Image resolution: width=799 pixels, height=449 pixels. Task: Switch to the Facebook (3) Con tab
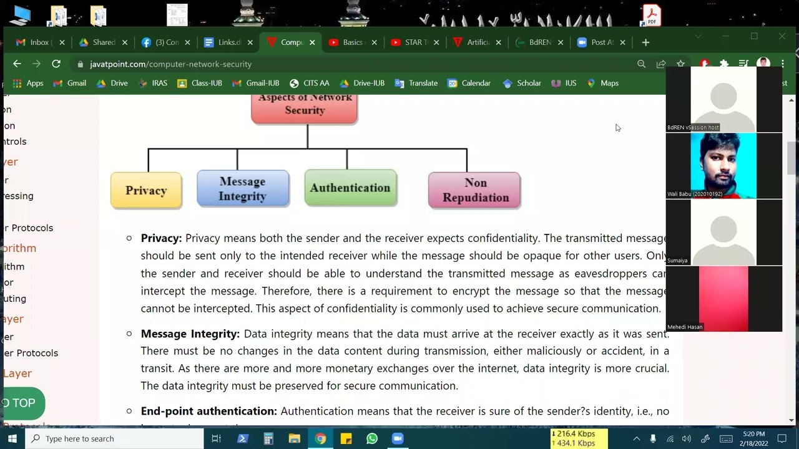(x=165, y=42)
